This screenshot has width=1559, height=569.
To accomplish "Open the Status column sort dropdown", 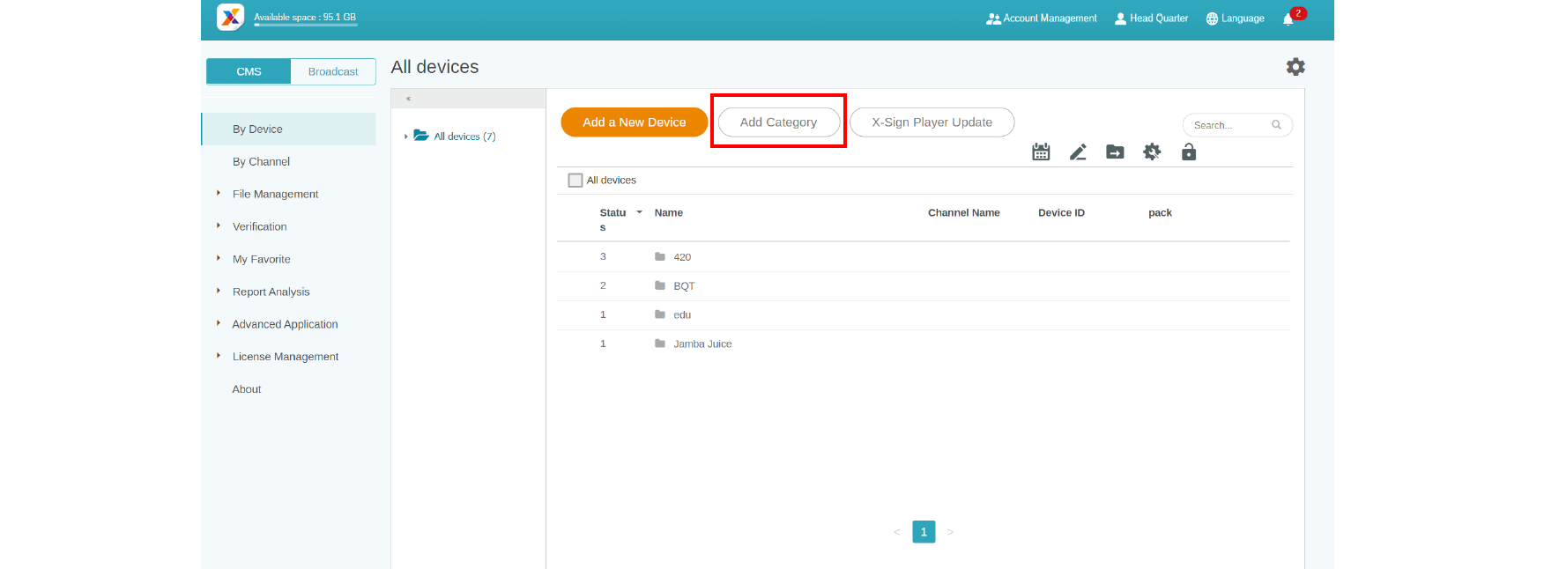I will point(639,212).
